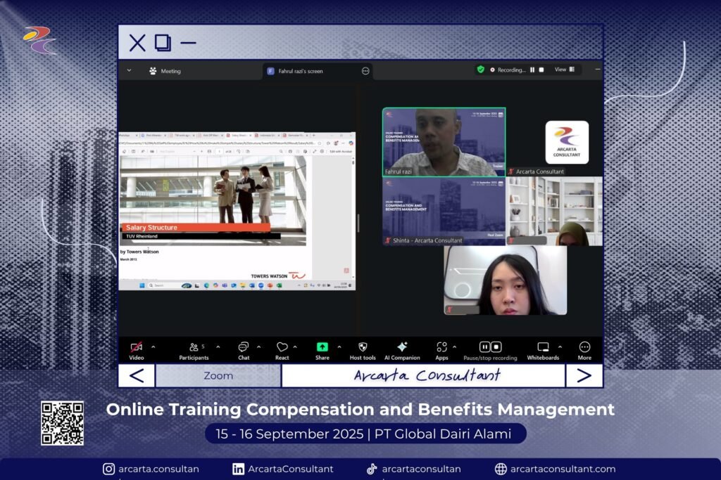The width and height of the screenshot is (721, 480).
Task: Select Fahrul razi's video thumbnail
Action: 444,141
